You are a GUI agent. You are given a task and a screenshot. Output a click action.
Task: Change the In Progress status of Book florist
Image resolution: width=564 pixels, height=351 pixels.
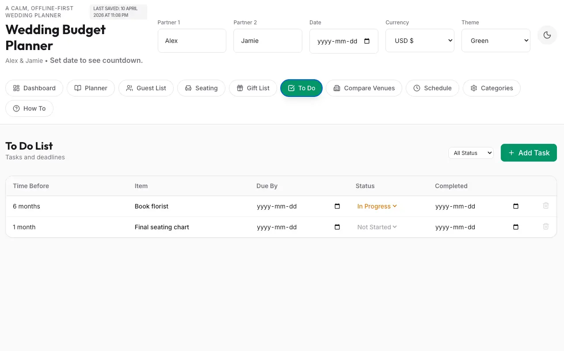[x=377, y=206]
